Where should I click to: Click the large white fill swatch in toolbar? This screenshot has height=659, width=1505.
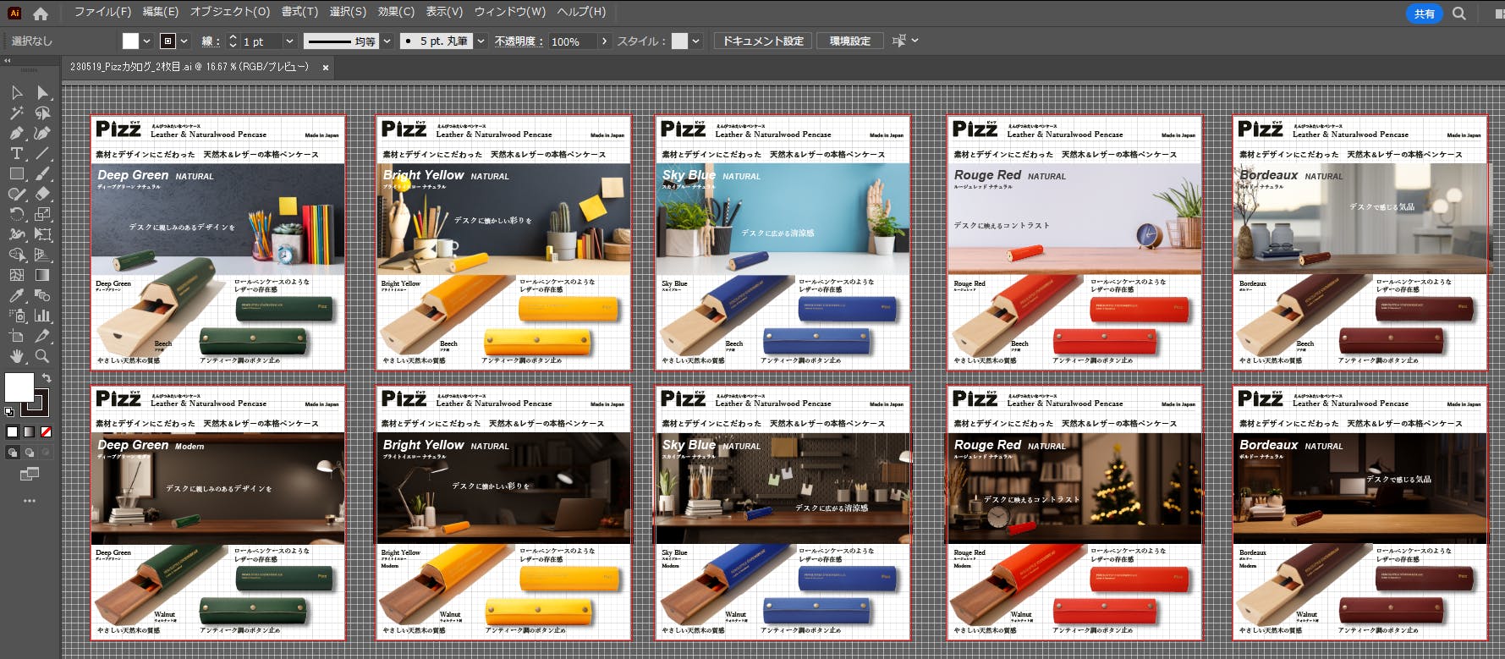tap(19, 387)
